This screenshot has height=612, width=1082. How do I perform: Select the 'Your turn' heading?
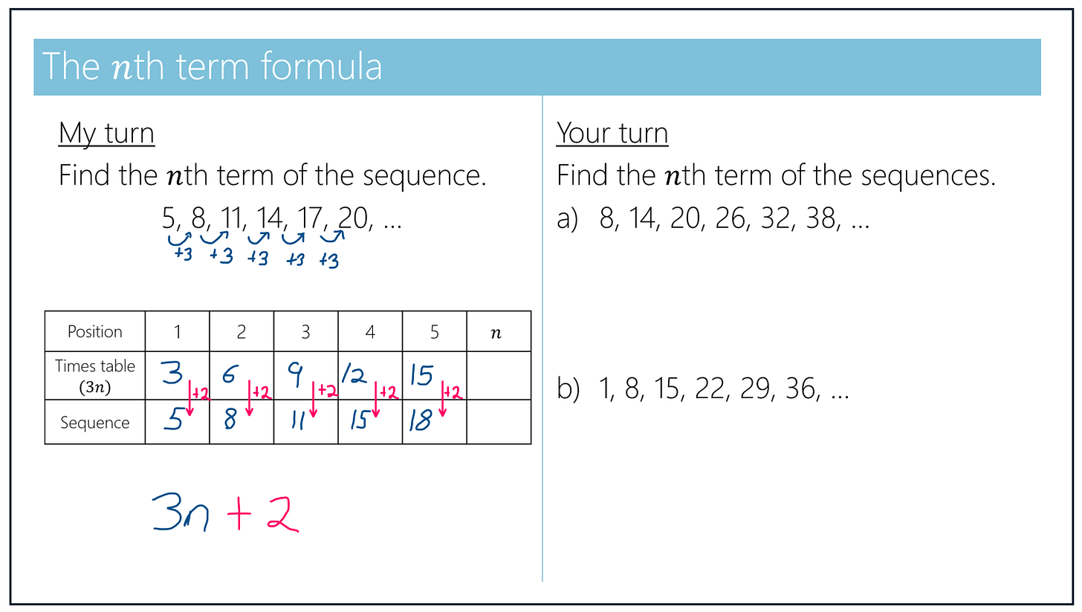click(612, 134)
